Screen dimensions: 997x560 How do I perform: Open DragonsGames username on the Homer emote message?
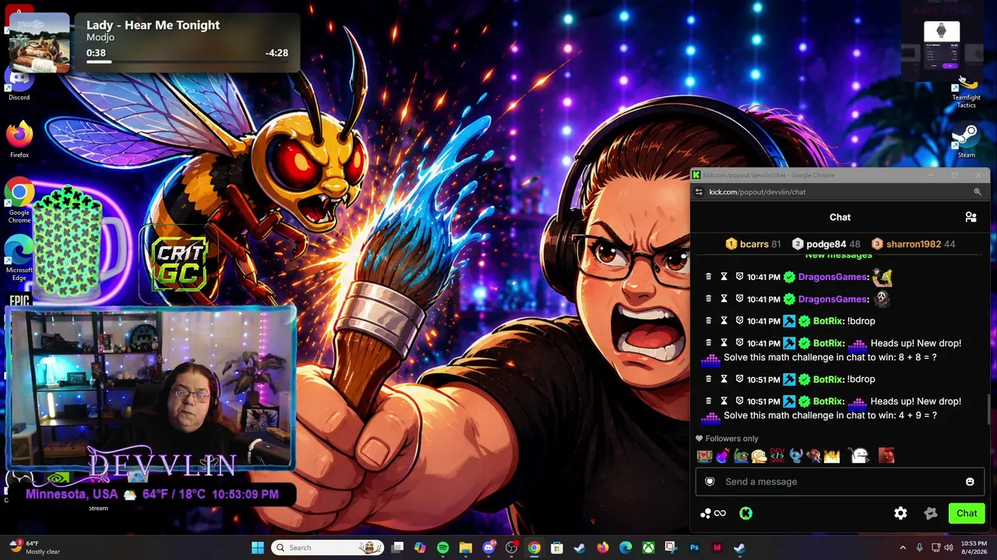(833, 277)
